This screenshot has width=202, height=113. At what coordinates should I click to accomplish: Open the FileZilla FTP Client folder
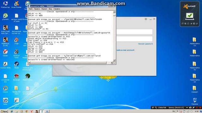[16, 90]
